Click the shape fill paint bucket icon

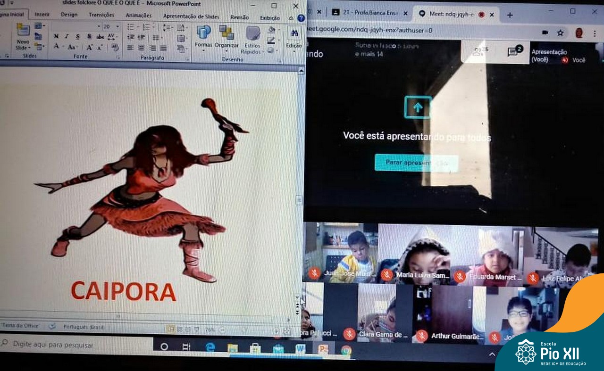point(272,30)
